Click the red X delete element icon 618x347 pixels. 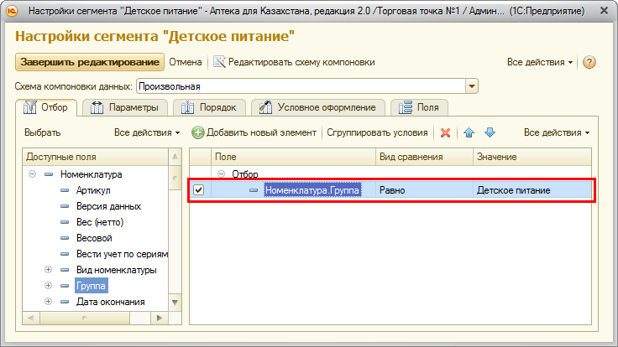coord(445,132)
